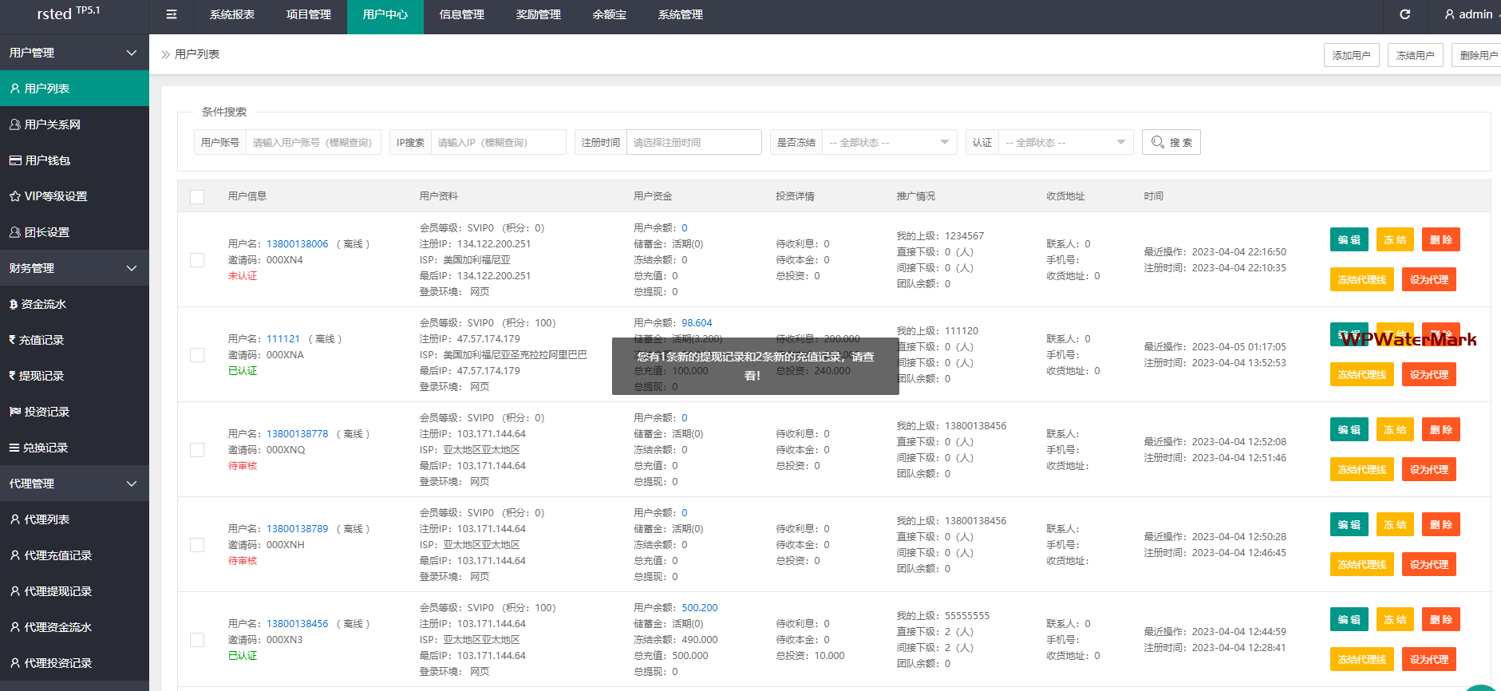Check the row checkbox for user 13800138006
Image resolution: width=1501 pixels, height=691 pixels.
coord(197,260)
